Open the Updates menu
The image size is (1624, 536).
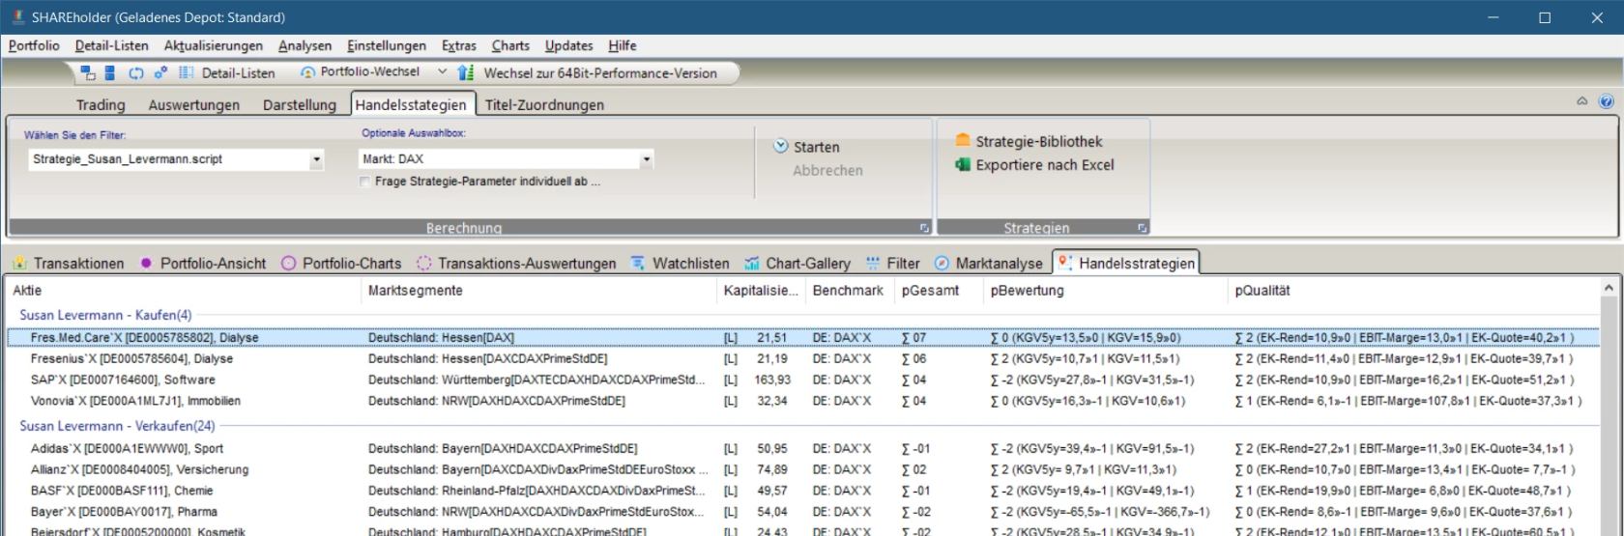[569, 45]
